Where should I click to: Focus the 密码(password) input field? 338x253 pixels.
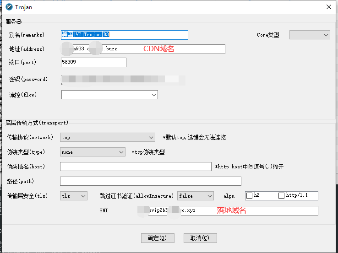(123, 80)
